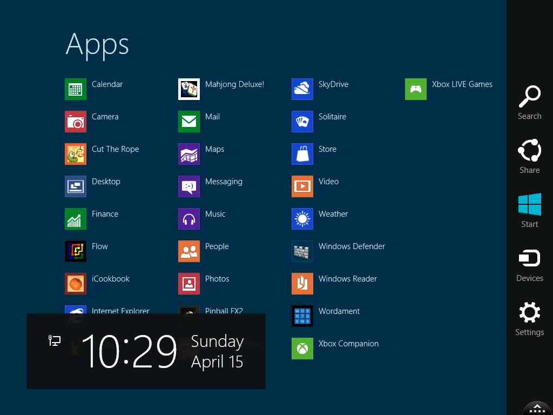Launch the Solitaire cards icon
Screen dimensions: 553x415
point(302,122)
